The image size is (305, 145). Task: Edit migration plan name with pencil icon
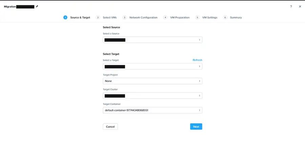point(37,6)
